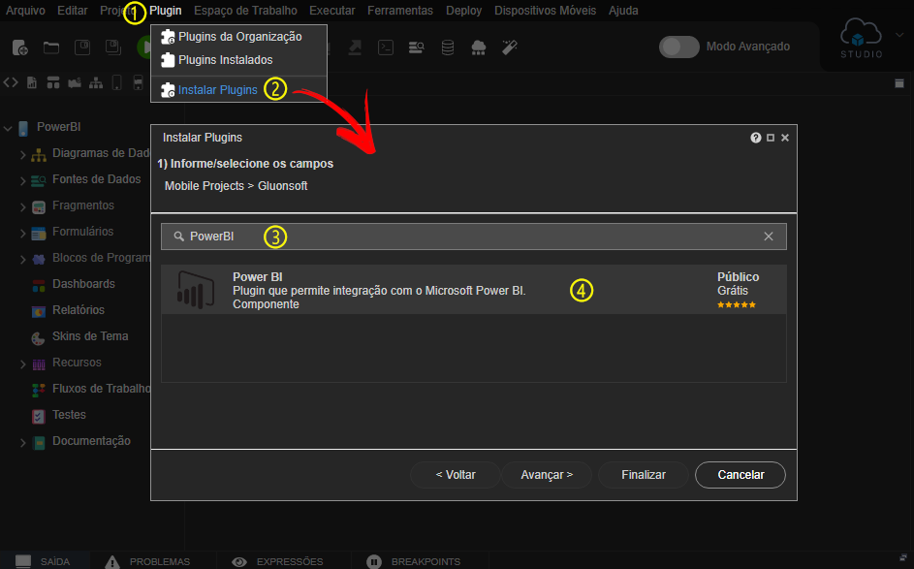Click the Cronapp Studio cloud logo
Screen dimensions: 914x569
[861, 39]
